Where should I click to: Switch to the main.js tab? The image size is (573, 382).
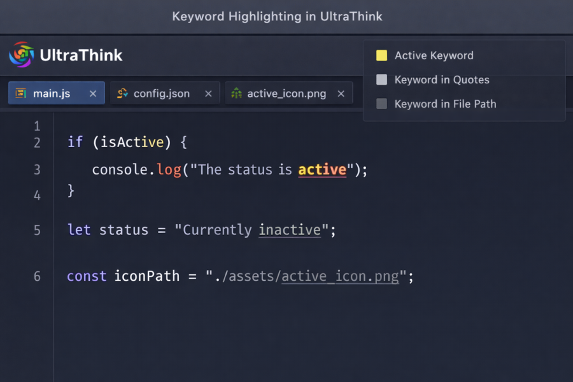[x=57, y=93]
